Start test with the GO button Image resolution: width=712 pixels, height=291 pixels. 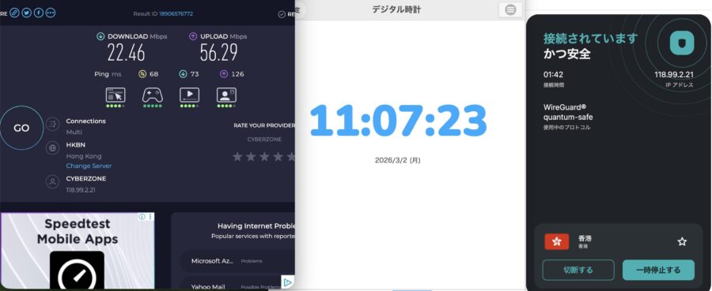21,129
